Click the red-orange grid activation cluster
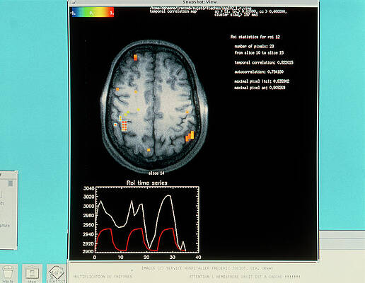 click(124, 126)
